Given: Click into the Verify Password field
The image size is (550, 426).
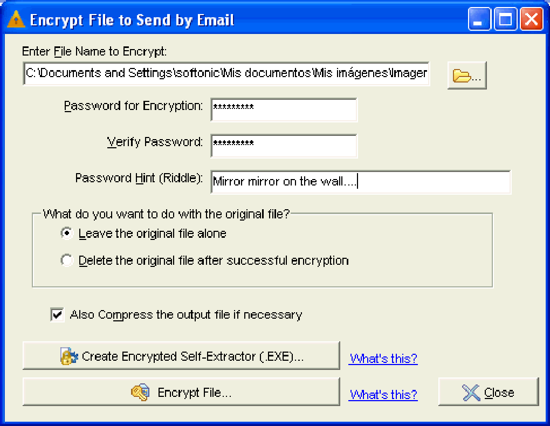Looking at the screenshot, I should click(x=284, y=146).
